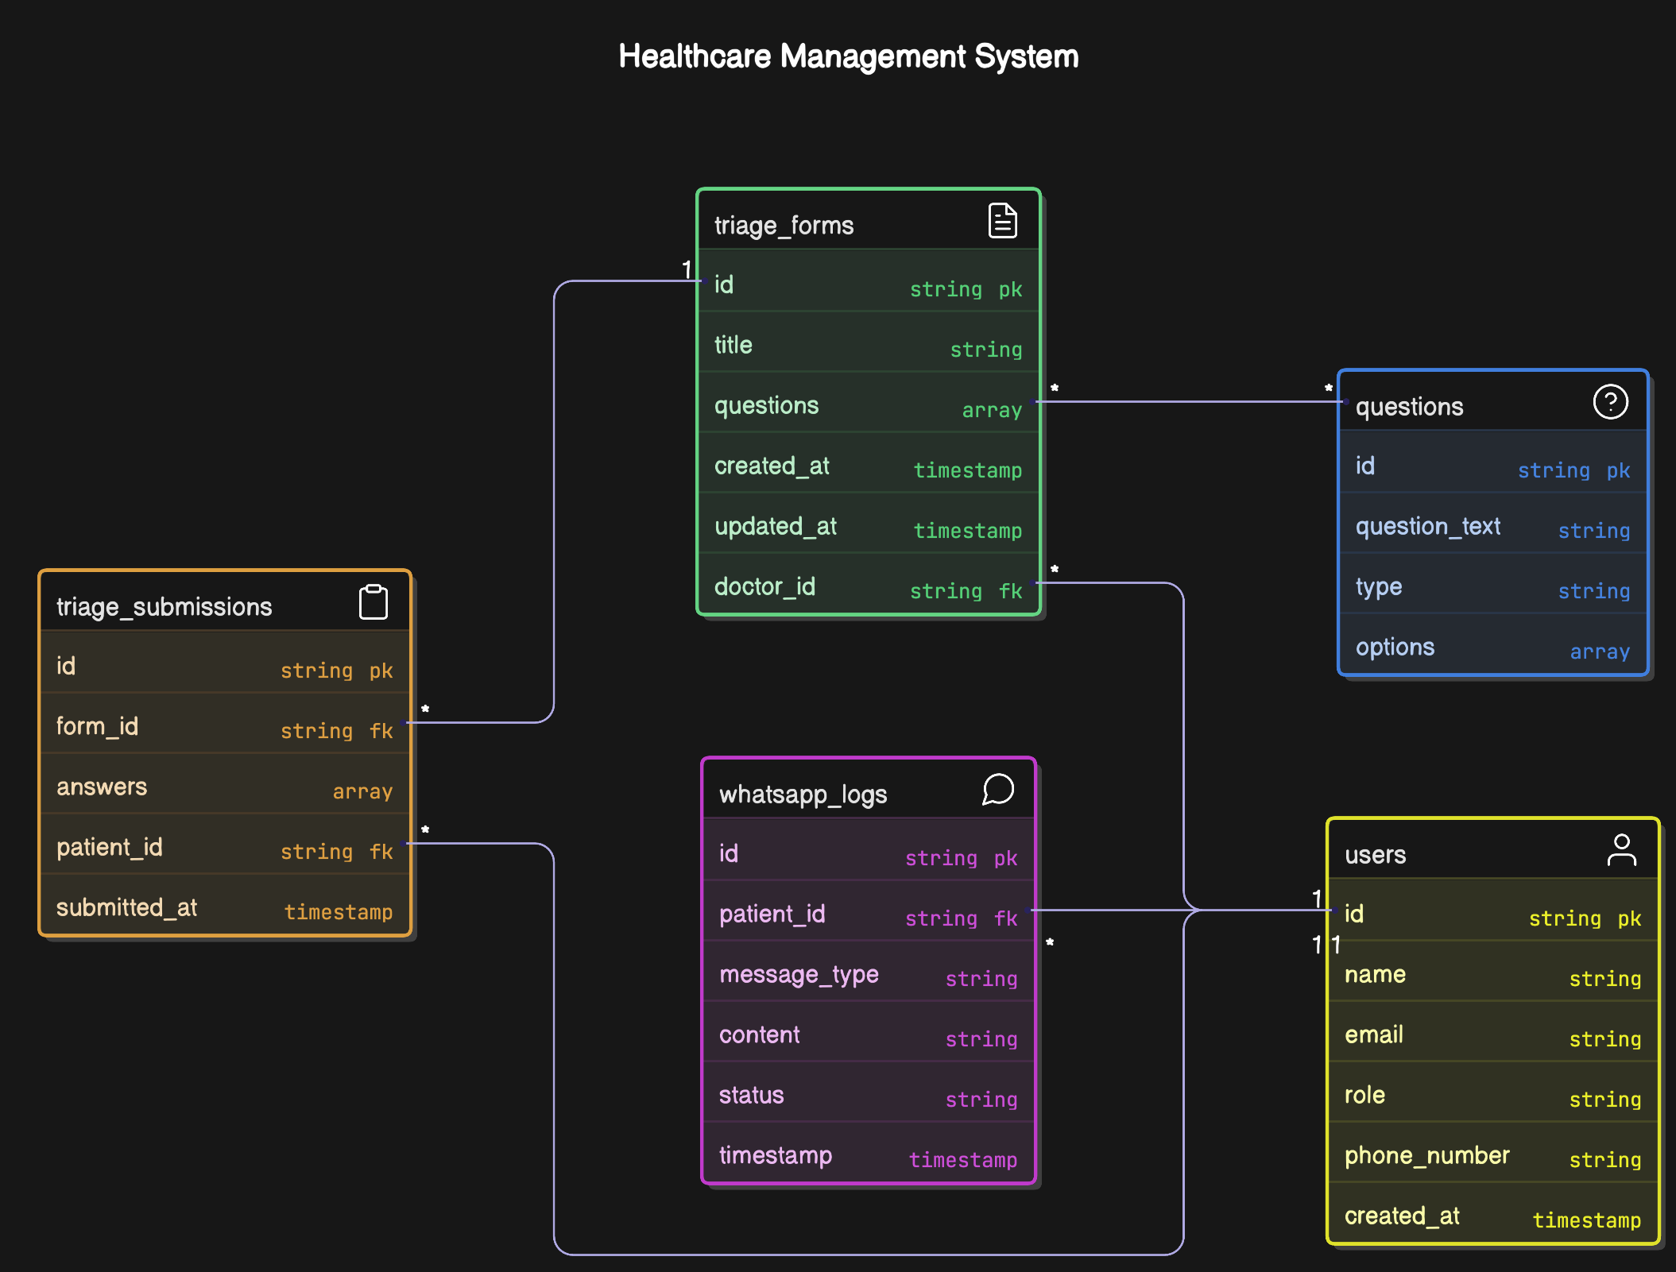
Task: Click the clipboard icon on triage_submissions table
Action: tap(373, 602)
